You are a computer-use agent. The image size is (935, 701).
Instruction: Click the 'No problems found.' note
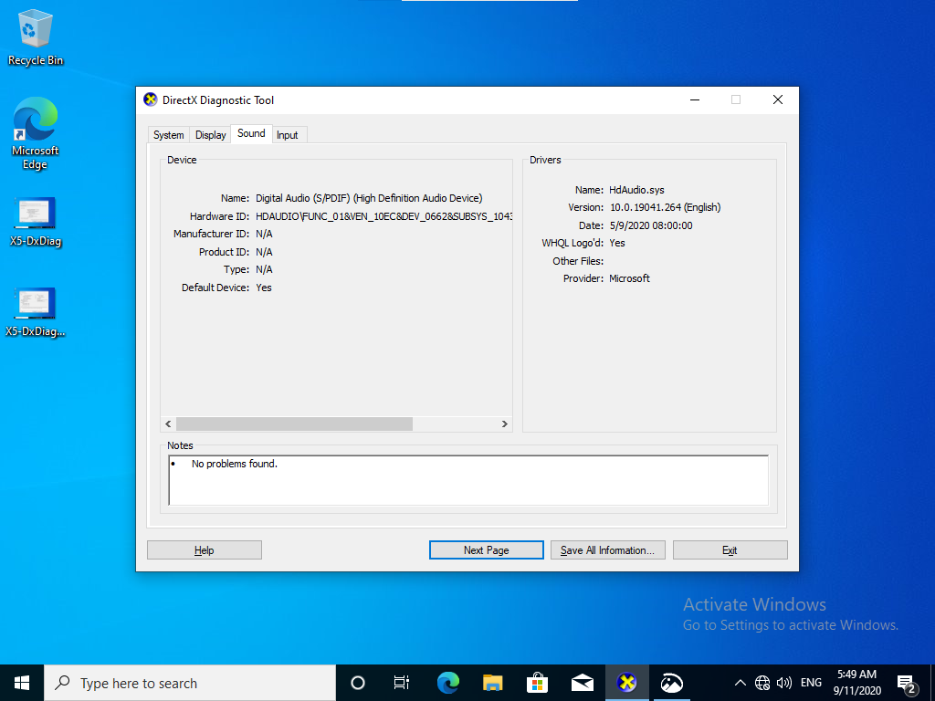click(235, 464)
